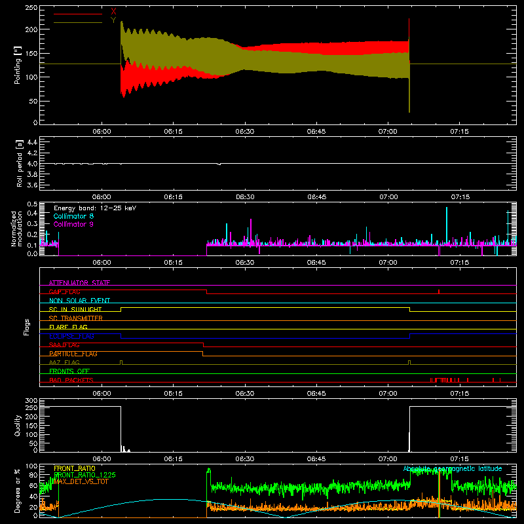Click the 06:15 label under the Quality plot
The width and height of the screenshot is (524, 524).
click(173, 459)
